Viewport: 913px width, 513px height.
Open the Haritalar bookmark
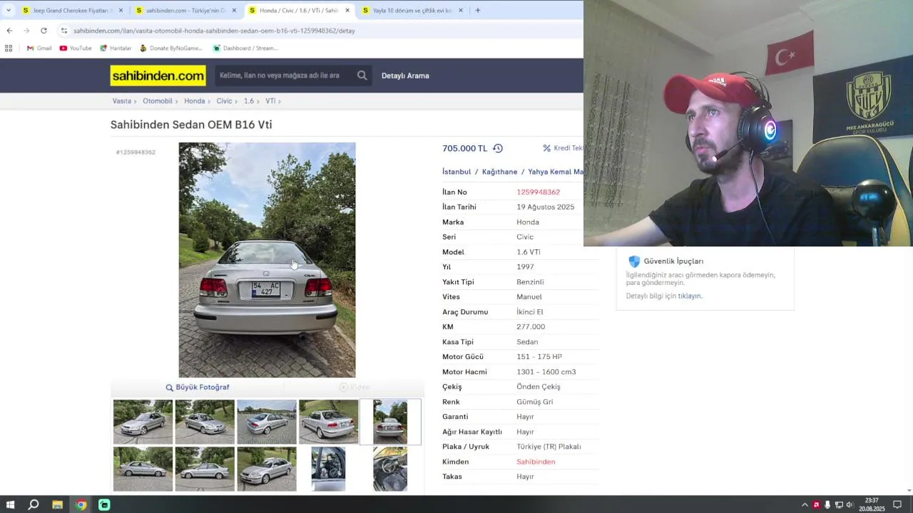click(x=116, y=48)
